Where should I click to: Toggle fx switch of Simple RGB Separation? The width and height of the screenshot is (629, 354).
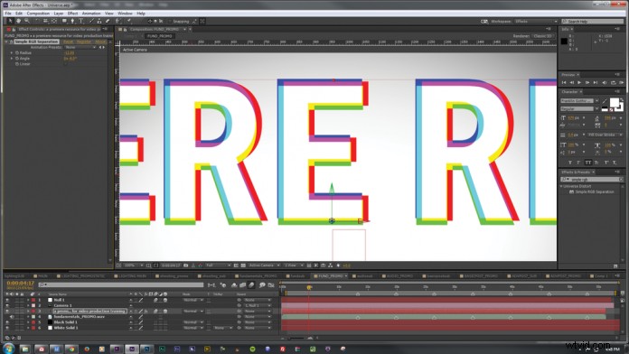coord(11,42)
